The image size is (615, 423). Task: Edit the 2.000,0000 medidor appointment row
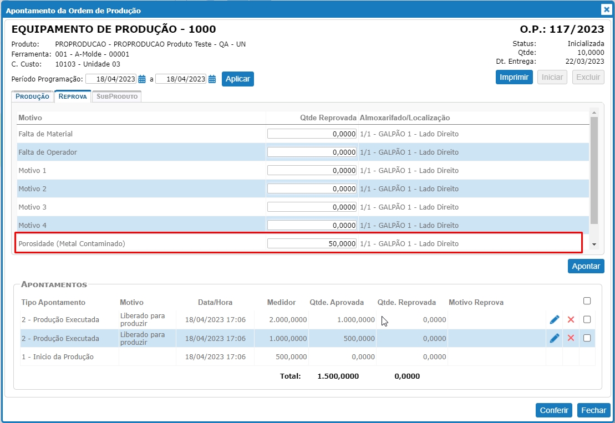[554, 320]
